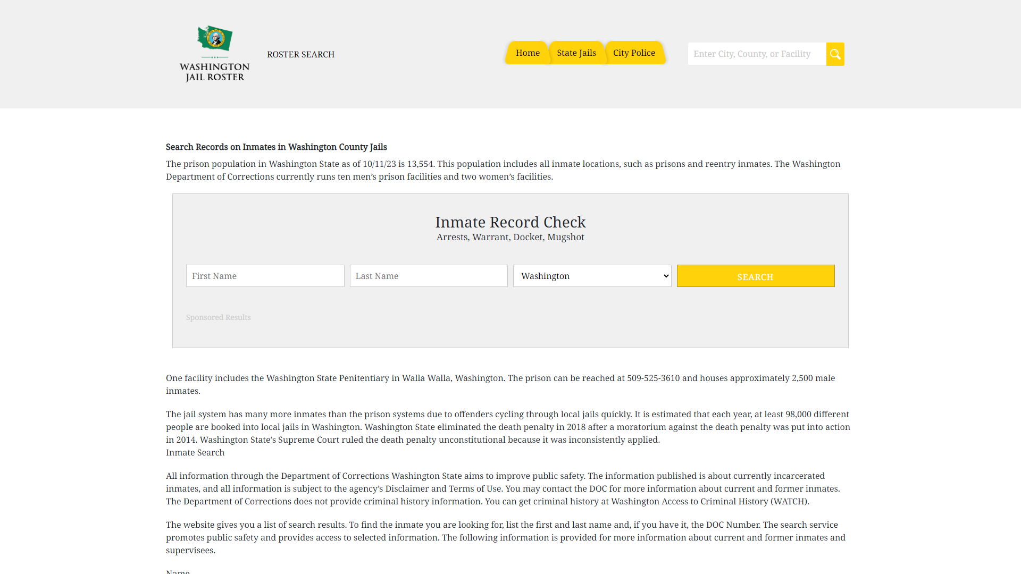Click the ROSTER SEARCH header text
The image size is (1021, 574).
[x=300, y=54]
